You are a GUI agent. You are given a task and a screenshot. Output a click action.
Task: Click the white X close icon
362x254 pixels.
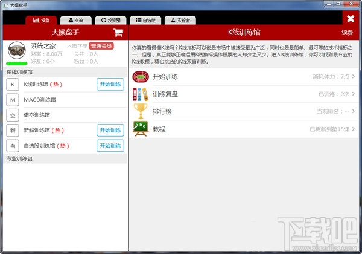351,19
